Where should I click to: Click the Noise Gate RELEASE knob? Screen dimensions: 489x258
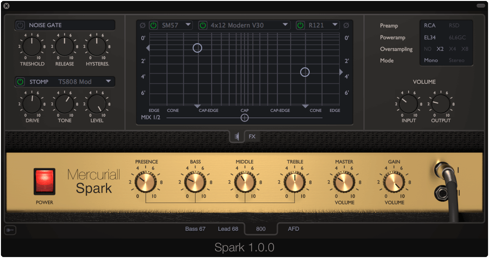pos(64,46)
